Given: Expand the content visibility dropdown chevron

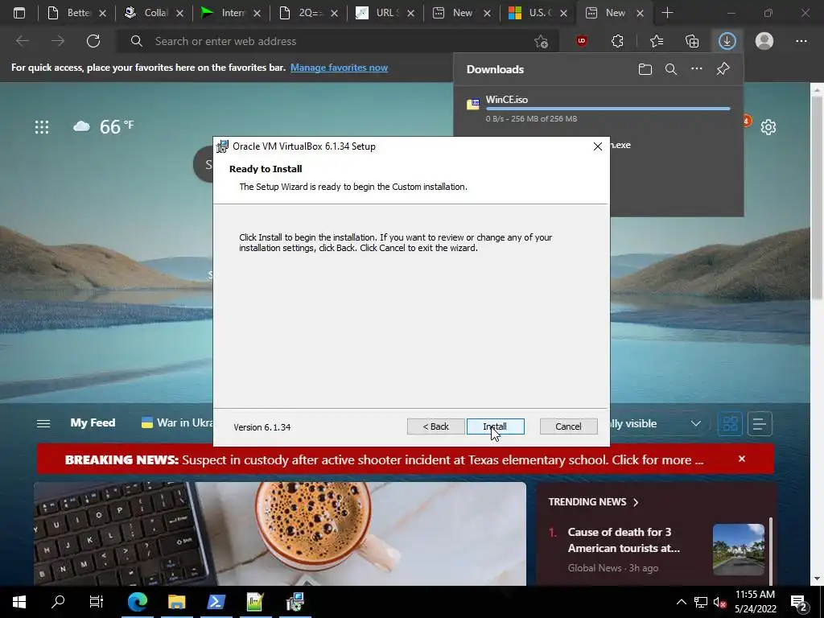Looking at the screenshot, I should [x=695, y=423].
